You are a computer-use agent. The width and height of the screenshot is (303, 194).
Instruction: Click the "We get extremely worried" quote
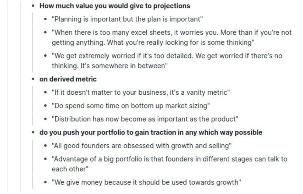(x=167, y=56)
